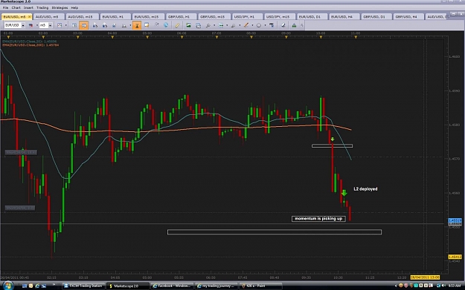Open the m5 timeframe combo box
The image size is (465, 290).
click(45, 25)
